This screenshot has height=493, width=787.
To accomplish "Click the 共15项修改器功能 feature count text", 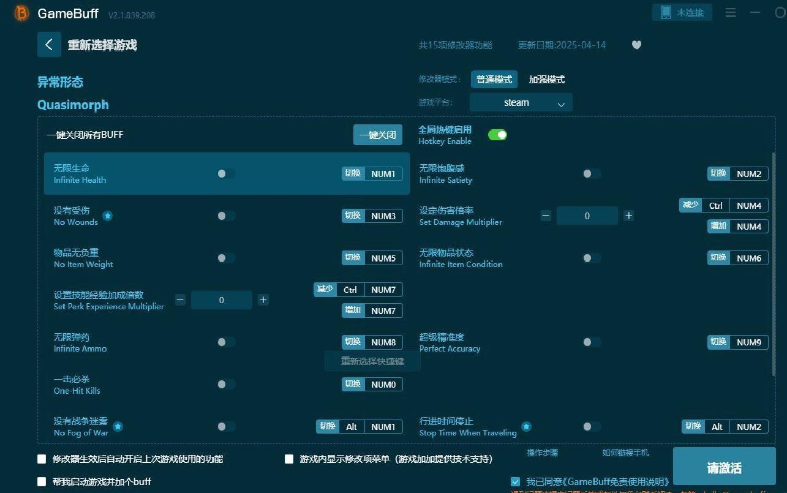I will click(x=455, y=45).
